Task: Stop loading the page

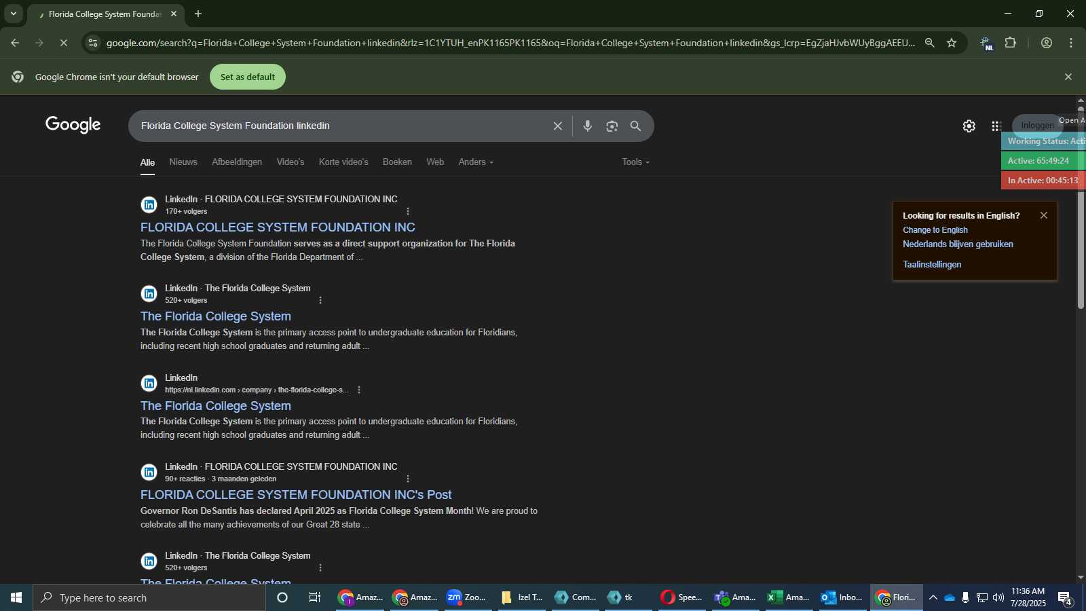Action: tap(63, 43)
